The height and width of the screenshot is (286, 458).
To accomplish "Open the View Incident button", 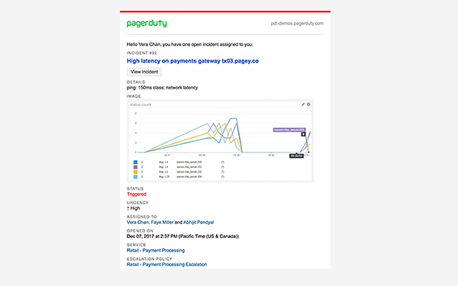I will [x=144, y=72].
